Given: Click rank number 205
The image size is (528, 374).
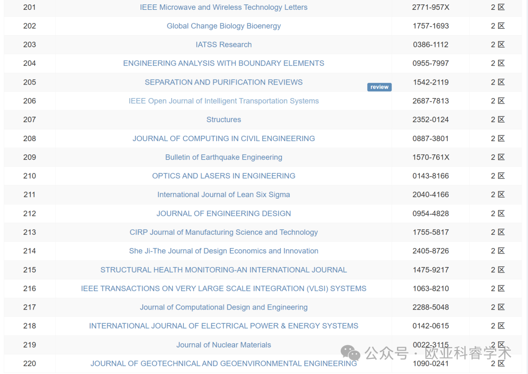Looking at the screenshot, I should coord(30,82).
